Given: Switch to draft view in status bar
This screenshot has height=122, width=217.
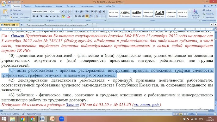Looking at the screenshot, I should point(186,114).
